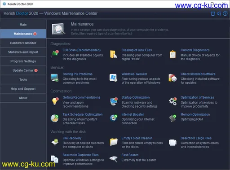Click the Startup Optimization monitor icon
230x170 pixels.
click(114, 101)
